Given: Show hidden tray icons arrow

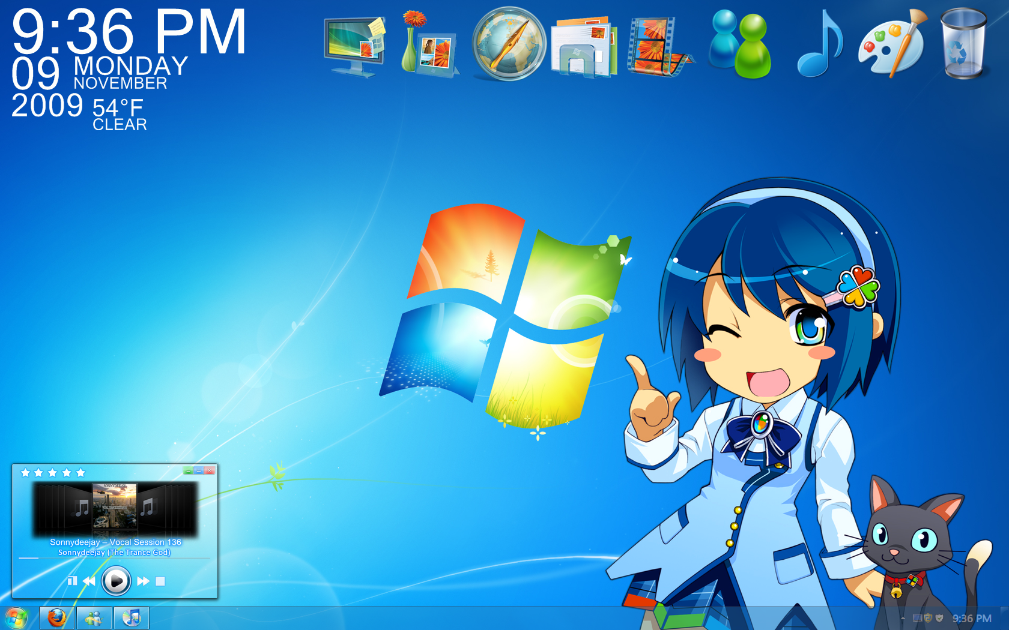Looking at the screenshot, I should click(x=903, y=619).
